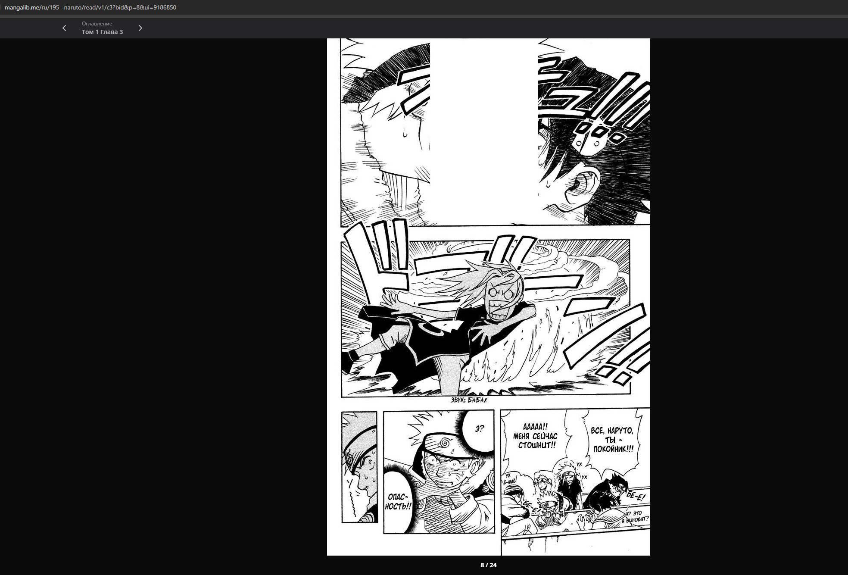The image size is (848, 575).
Task: Click the ЗВУК: БАБАХ caption text
Action: [x=469, y=400]
